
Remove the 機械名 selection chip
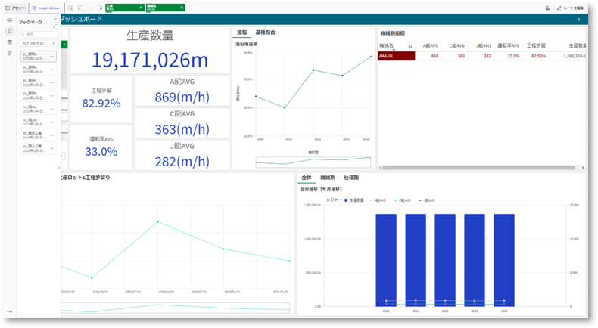[182, 8]
